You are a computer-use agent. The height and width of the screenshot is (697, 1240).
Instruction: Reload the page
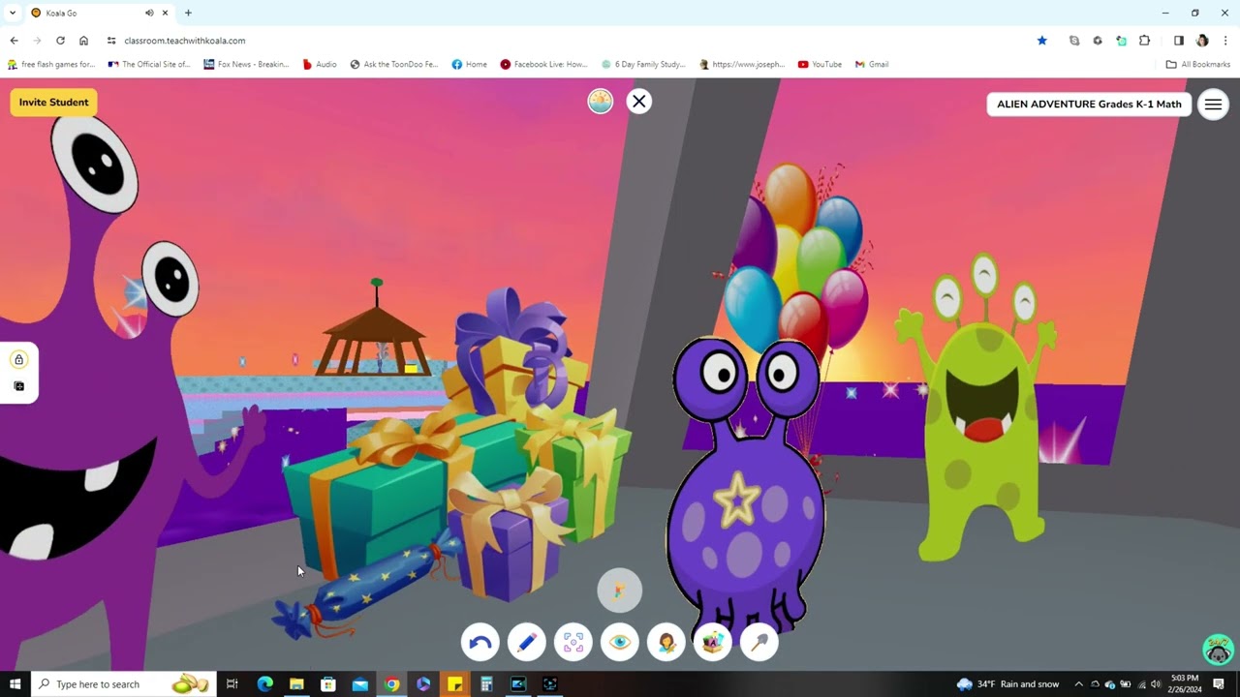[x=60, y=41]
